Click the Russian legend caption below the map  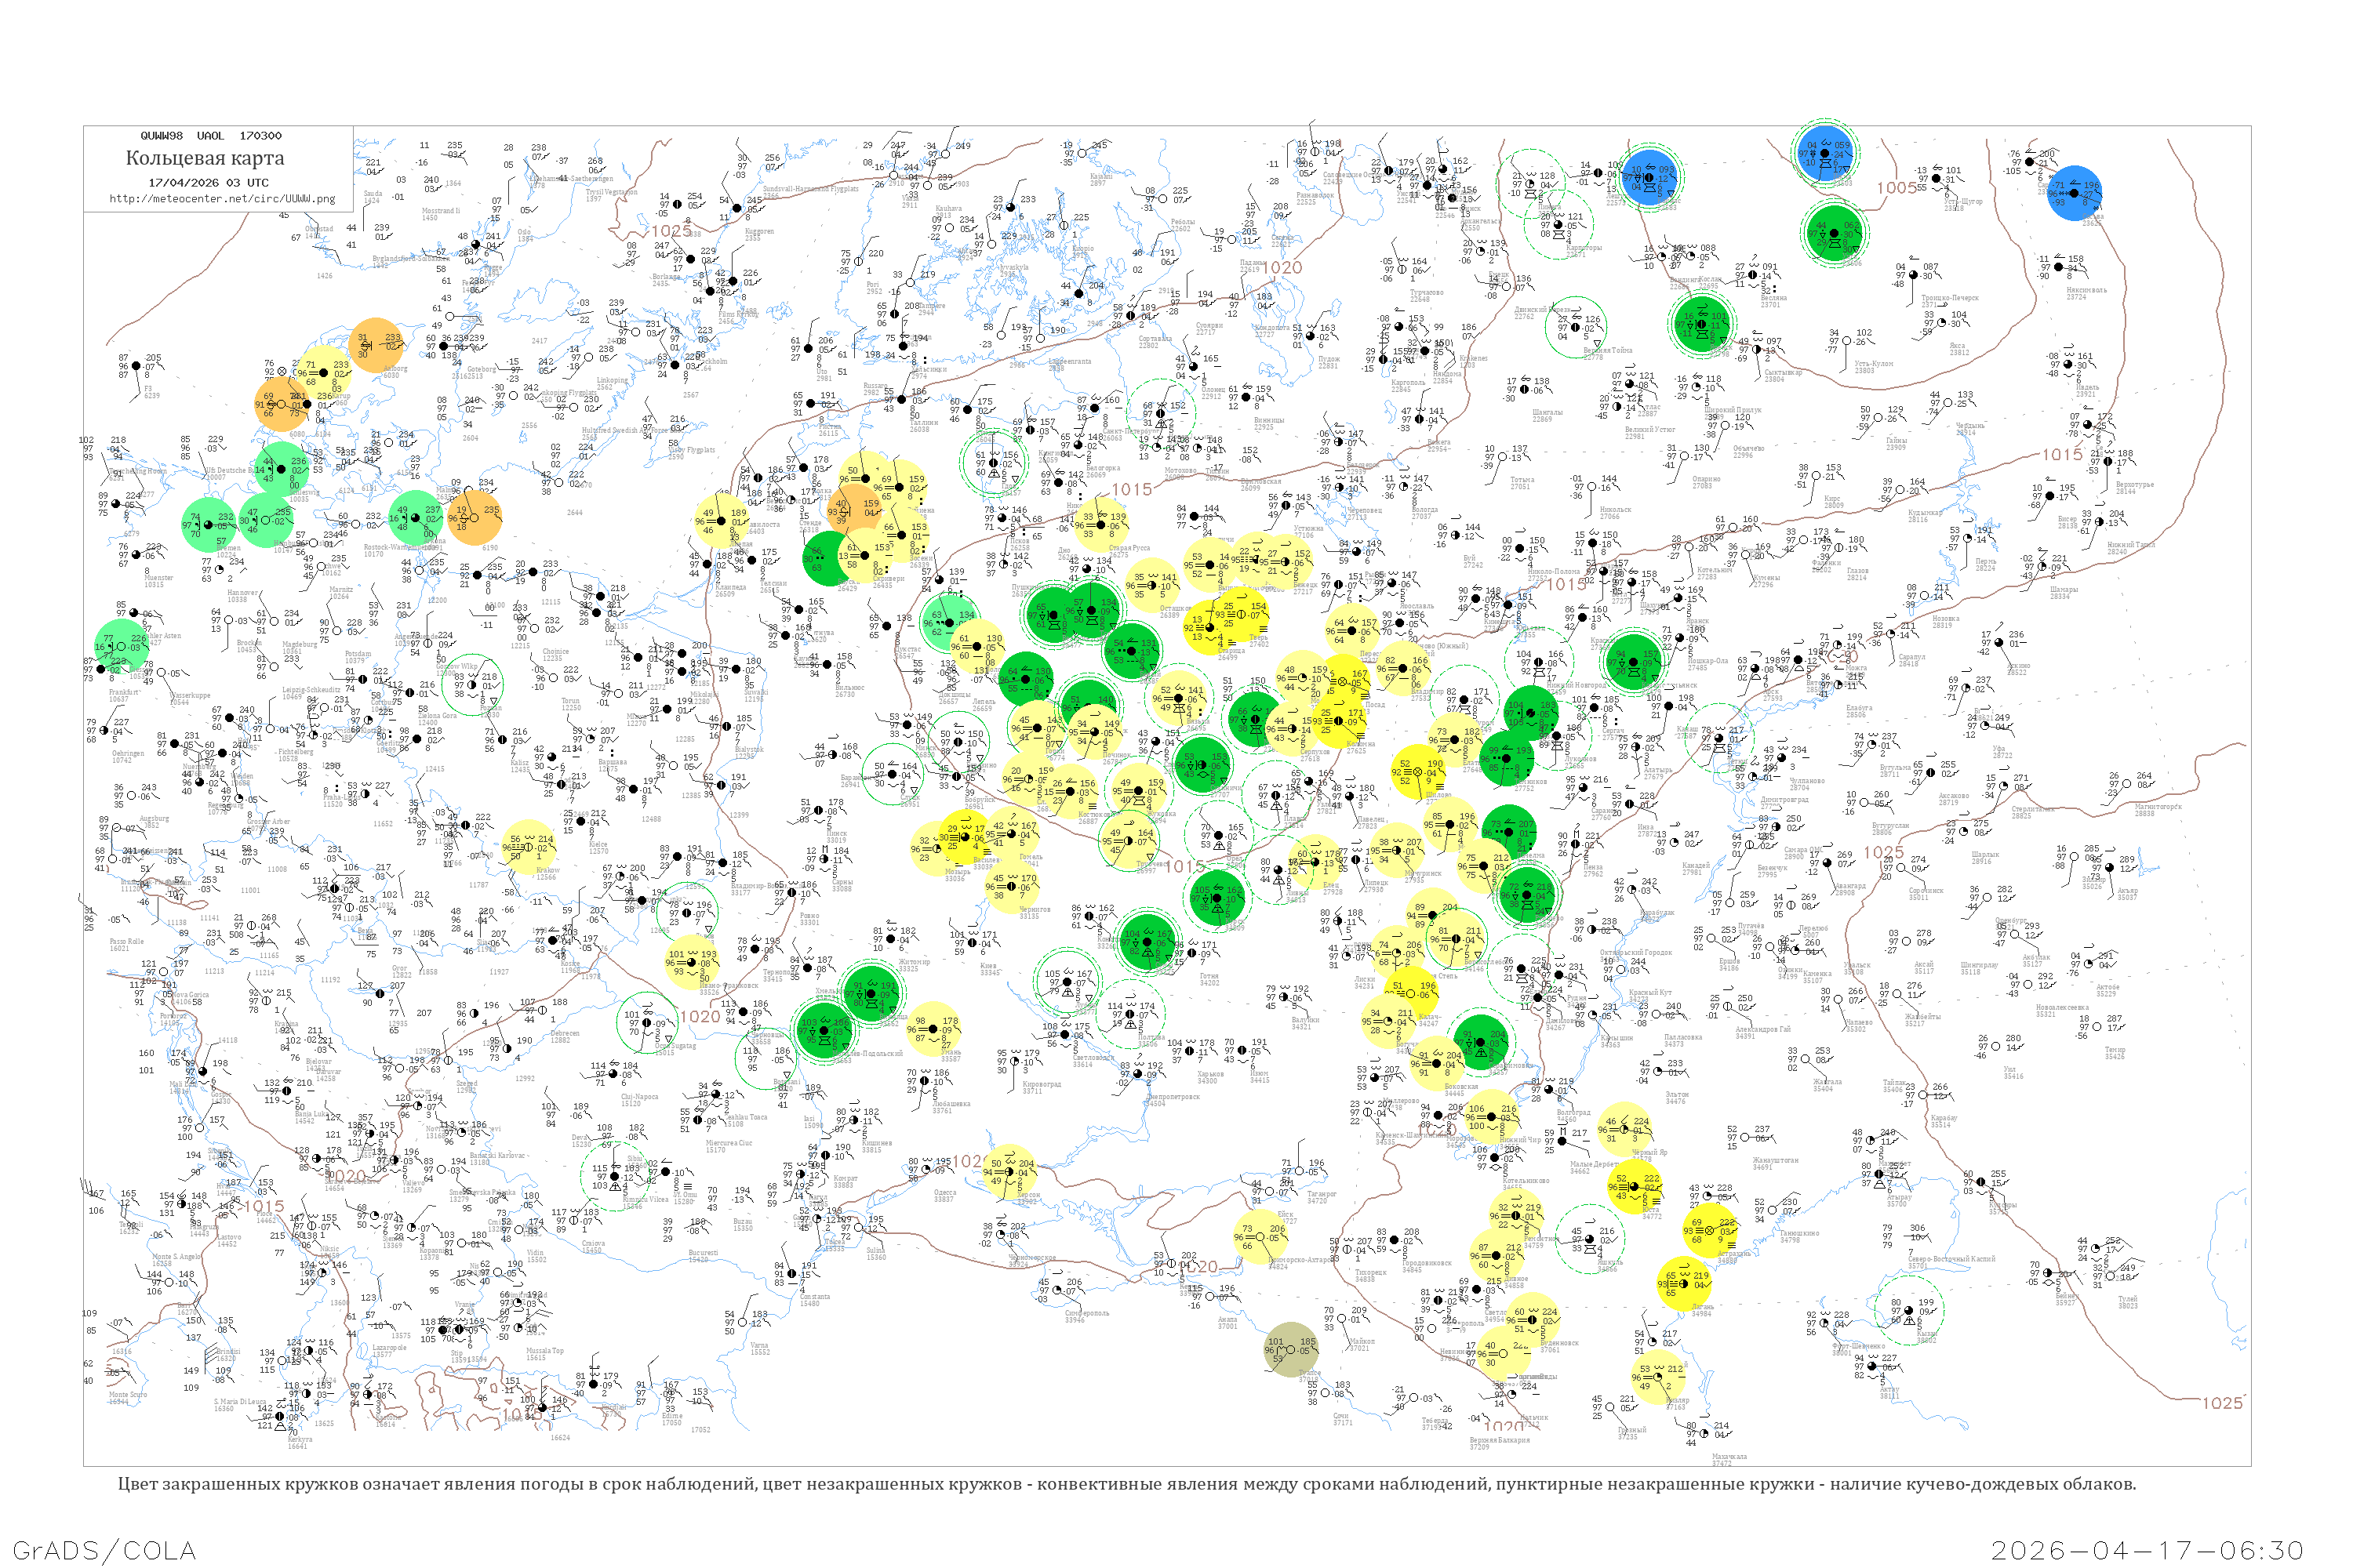pyautogui.click(x=1126, y=1484)
